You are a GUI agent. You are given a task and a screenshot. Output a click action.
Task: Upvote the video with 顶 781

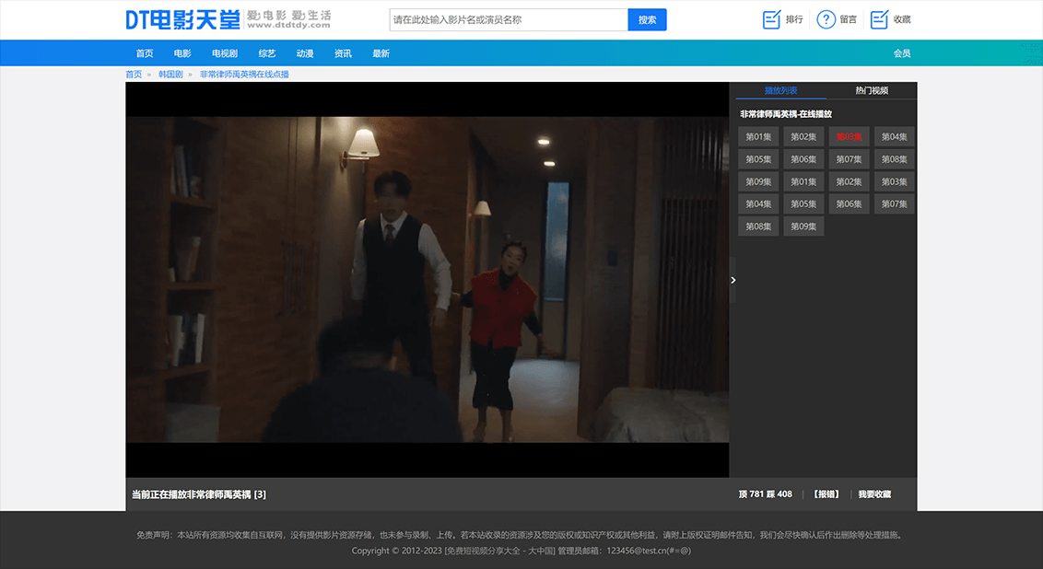pos(751,494)
